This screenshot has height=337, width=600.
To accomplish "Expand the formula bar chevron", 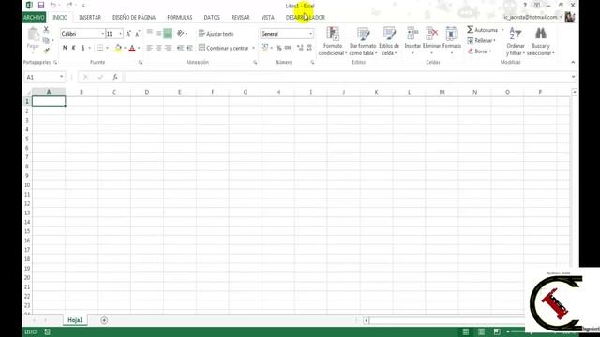I will tap(573, 77).
